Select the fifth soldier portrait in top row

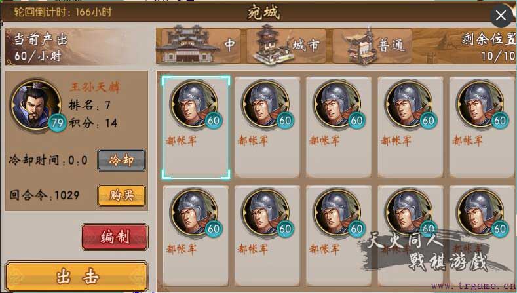[481, 104]
